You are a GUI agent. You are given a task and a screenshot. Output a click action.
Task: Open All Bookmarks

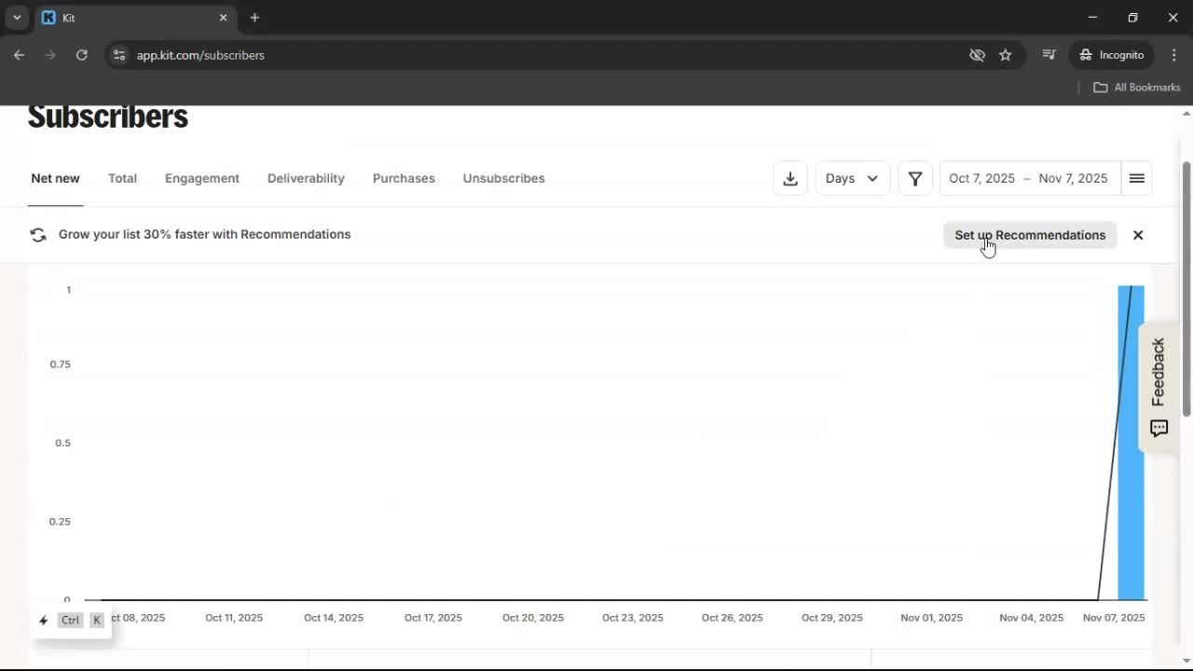point(1136,87)
